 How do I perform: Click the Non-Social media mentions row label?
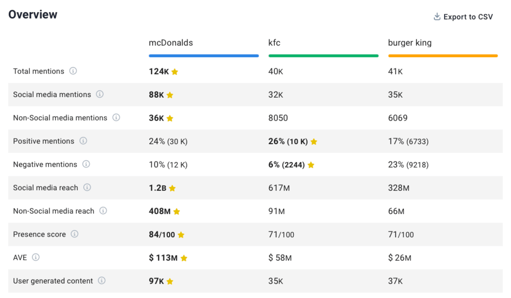(60, 118)
